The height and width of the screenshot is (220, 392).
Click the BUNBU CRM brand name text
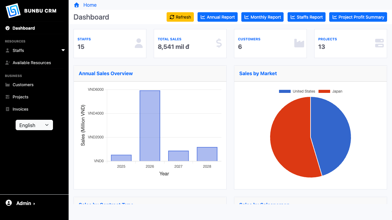click(x=40, y=11)
